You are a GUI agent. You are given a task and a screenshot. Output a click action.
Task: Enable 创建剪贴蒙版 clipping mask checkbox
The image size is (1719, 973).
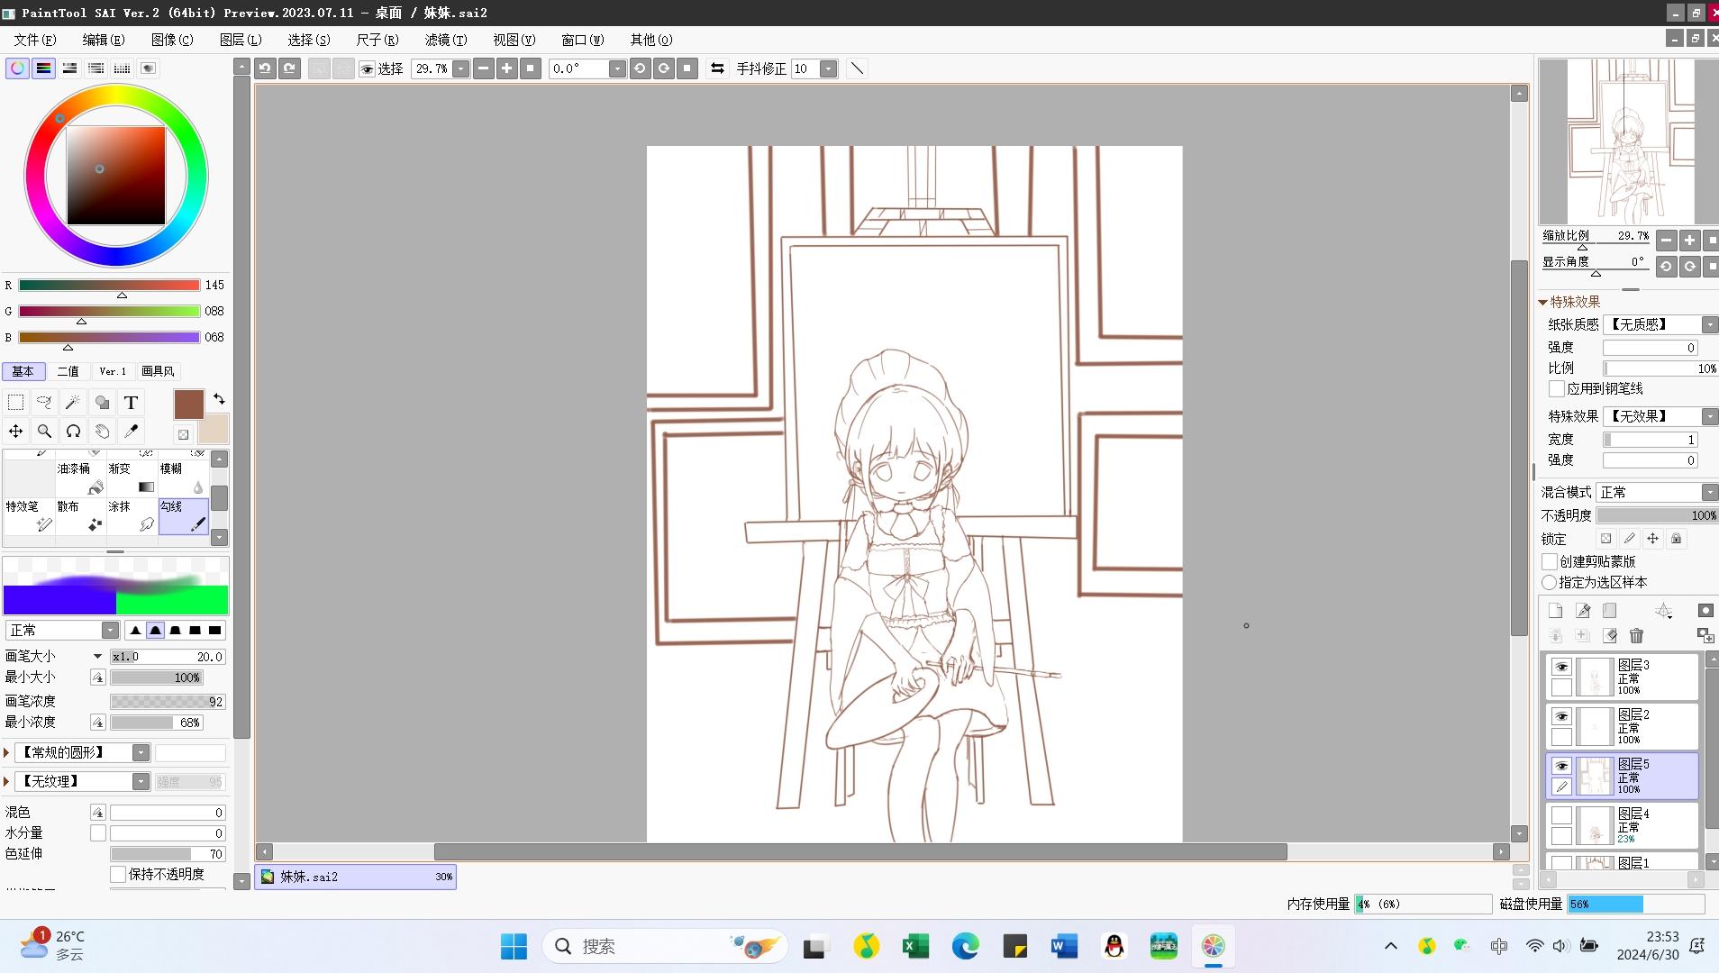pyautogui.click(x=1550, y=561)
